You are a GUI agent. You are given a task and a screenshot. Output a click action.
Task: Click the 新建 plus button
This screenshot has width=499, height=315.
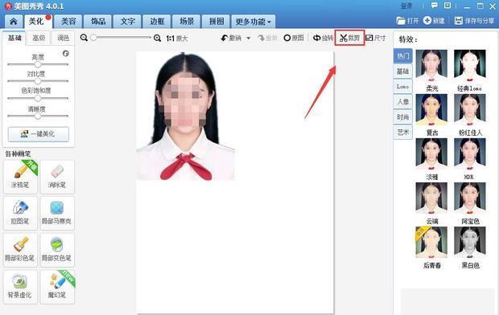pyautogui.click(x=434, y=21)
